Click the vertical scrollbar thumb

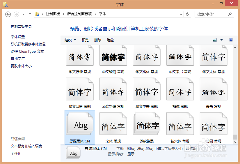click(x=235, y=137)
